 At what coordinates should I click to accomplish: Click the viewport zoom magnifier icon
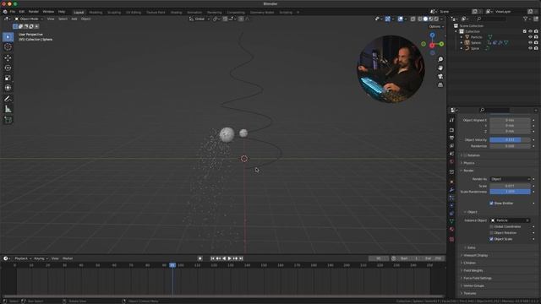pyautogui.click(x=440, y=60)
